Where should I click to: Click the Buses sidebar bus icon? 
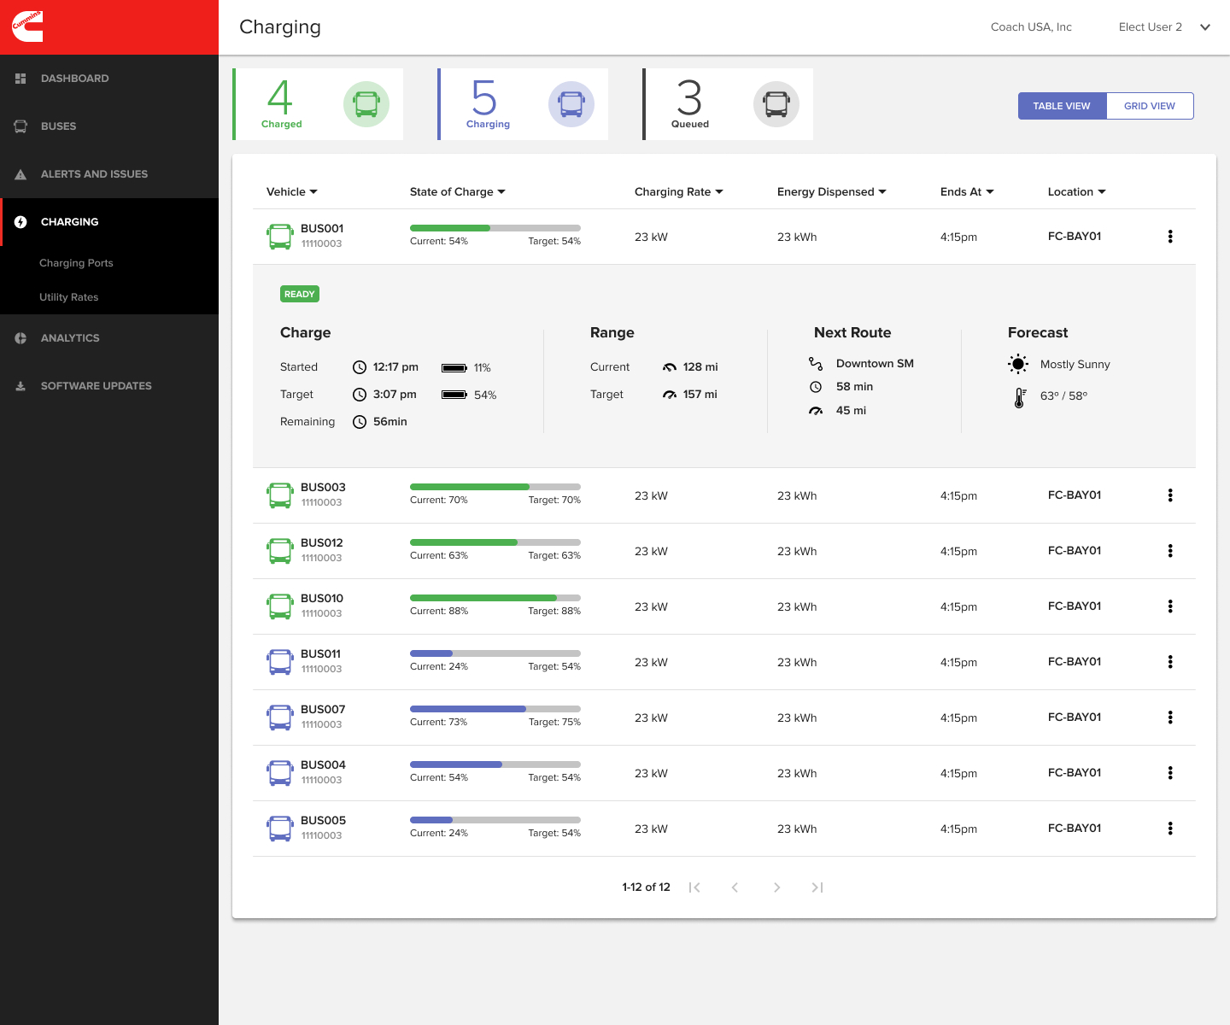(20, 126)
